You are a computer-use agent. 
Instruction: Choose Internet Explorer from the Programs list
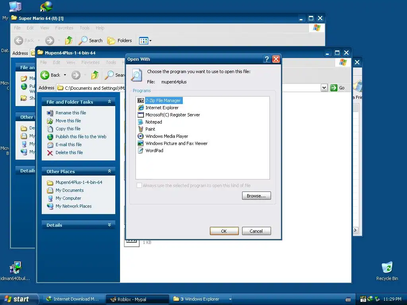[x=162, y=108]
